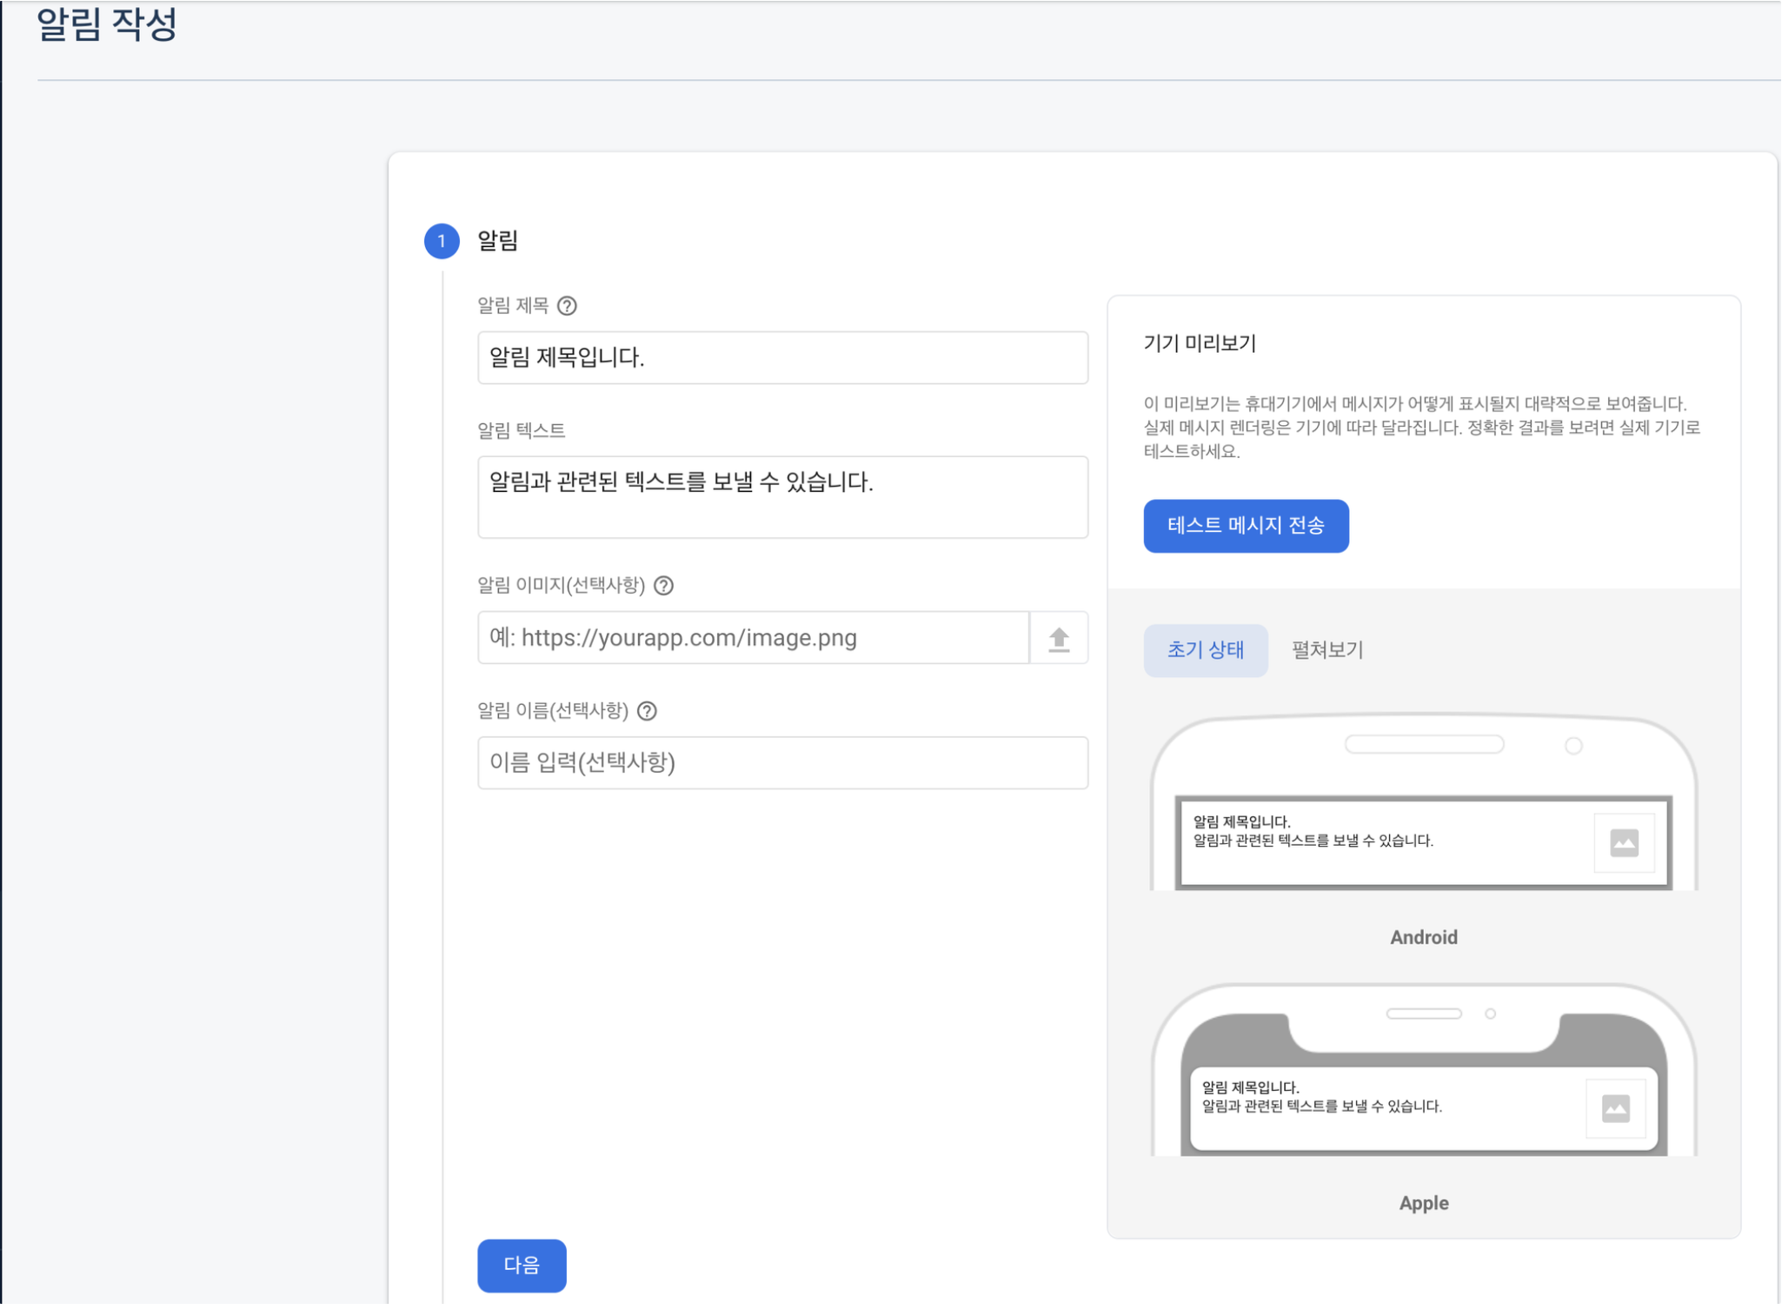Click Apple preview image placeholder icon
Screen dimensions: 1782x1316
[1614, 1108]
